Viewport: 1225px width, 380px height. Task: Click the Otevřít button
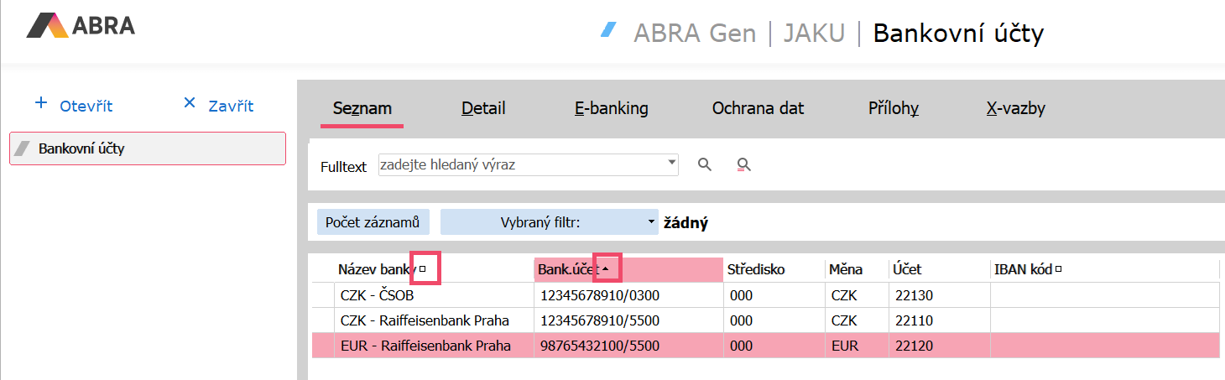click(x=73, y=106)
